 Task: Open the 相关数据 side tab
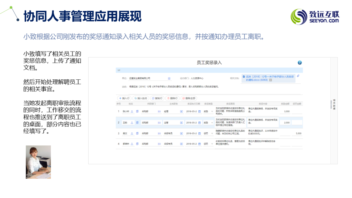pyautogui.click(x=334, y=104)
